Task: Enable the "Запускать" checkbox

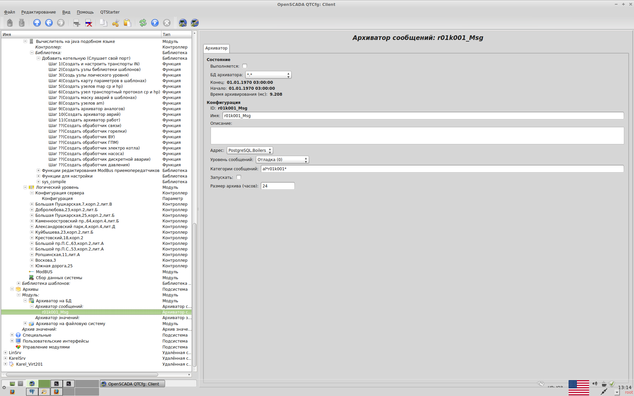Action: 239,177
